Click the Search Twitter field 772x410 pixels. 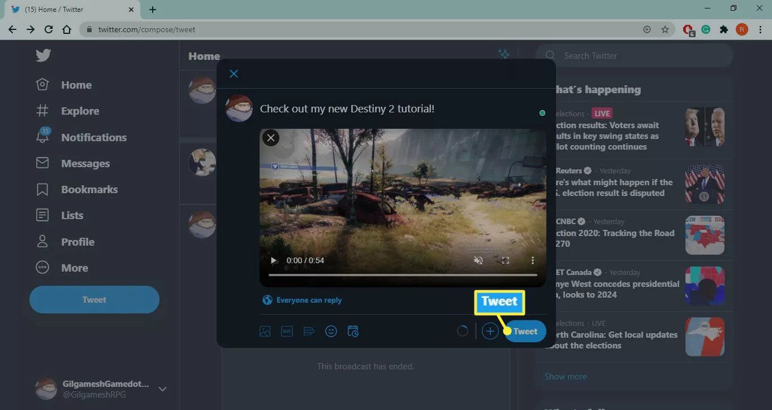coord(634,56)
